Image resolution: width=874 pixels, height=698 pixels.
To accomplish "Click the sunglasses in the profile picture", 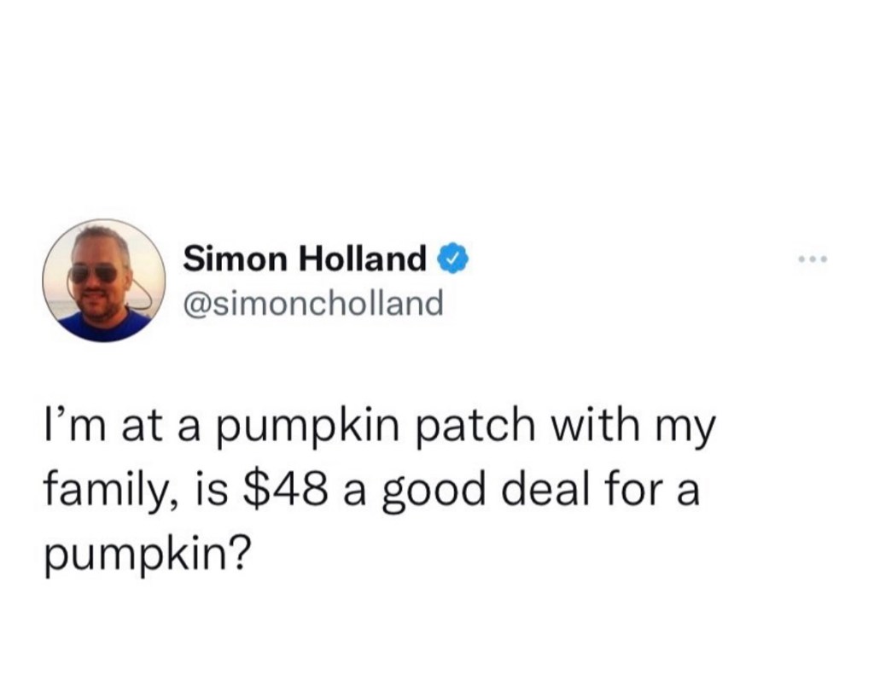I will pyautogui.click(x=93, y=274).
